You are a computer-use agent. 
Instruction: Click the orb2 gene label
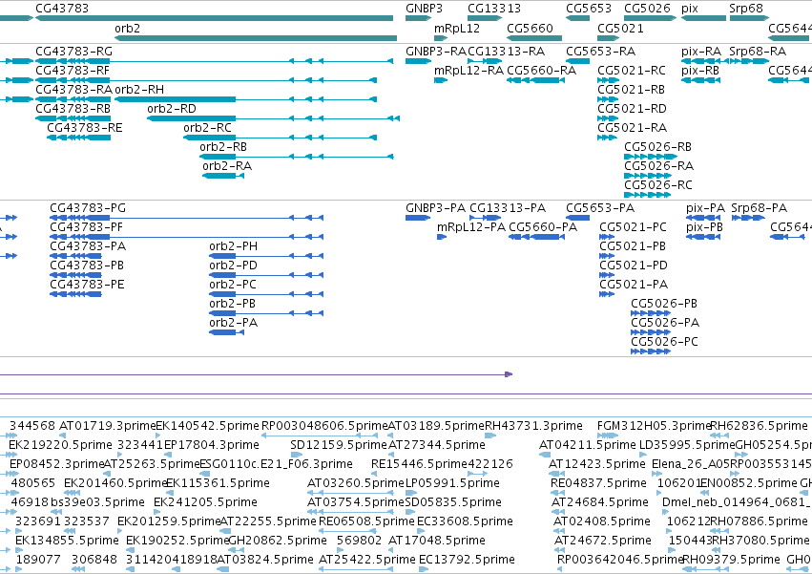tap(128, 28)
